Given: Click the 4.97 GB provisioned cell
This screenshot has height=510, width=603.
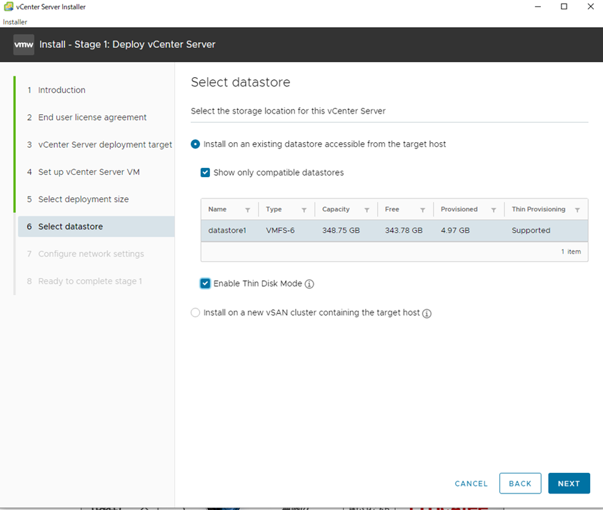Looking at the screenshot, I should [455, 231].
